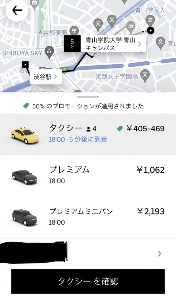
Task: Tap the green promotion tag icon
Action: (x=26, y=106)
